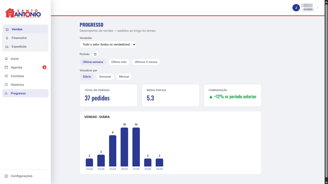Click the 04/08 bar in chart
Viewport: 328px width, 184px height.
point(101,160)
